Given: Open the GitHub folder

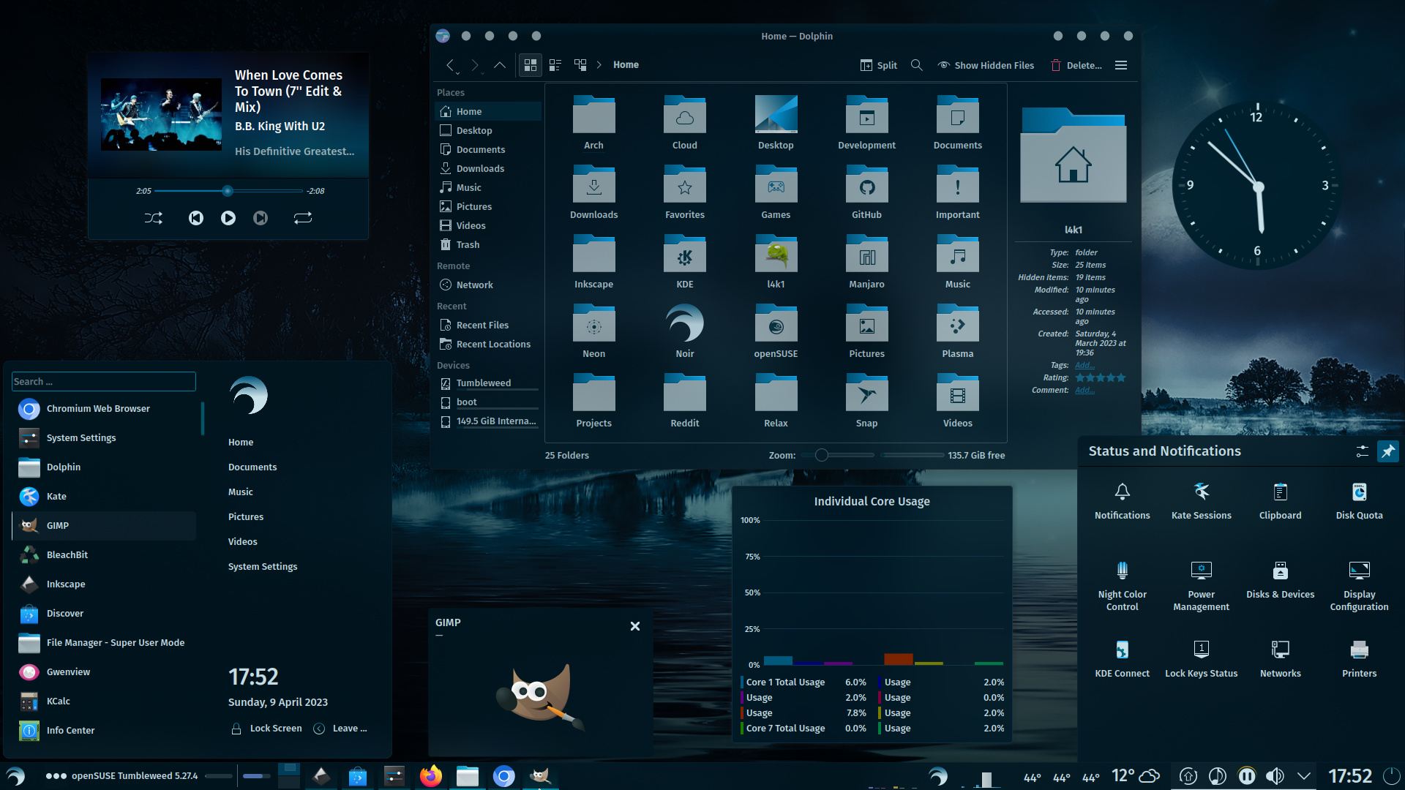Looking at the screenshot, I should [x=866, y=193].
